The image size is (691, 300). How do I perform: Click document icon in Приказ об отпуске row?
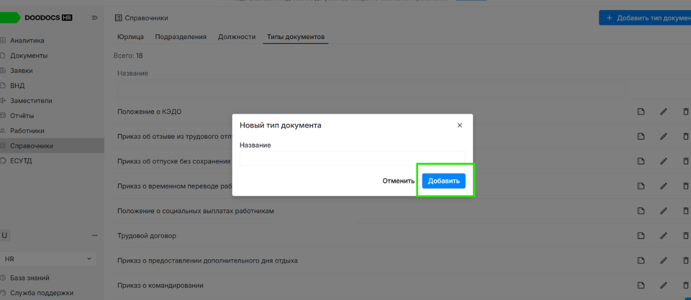click(641, 161)
